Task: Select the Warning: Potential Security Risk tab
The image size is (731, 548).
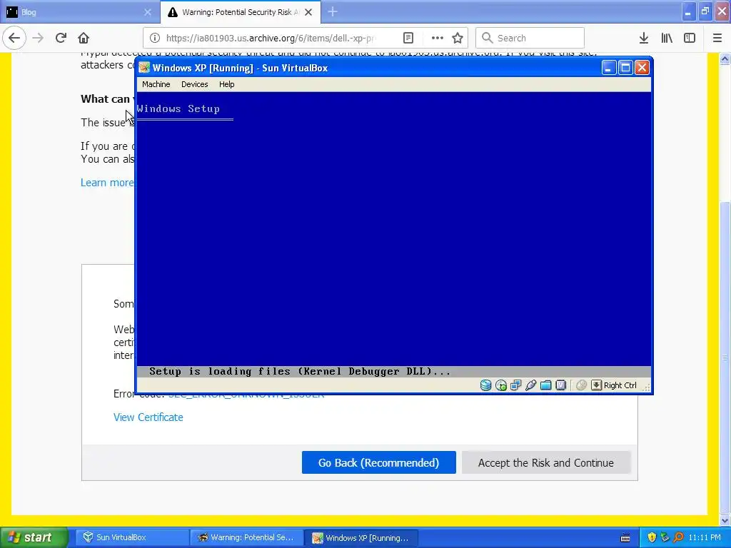Action: (240, 12)
